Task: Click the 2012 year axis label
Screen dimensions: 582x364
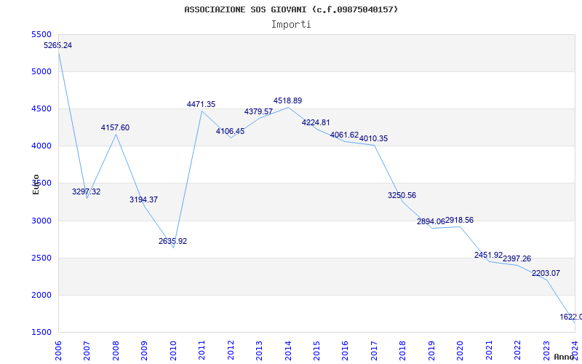Action: (x=231, y=351)
